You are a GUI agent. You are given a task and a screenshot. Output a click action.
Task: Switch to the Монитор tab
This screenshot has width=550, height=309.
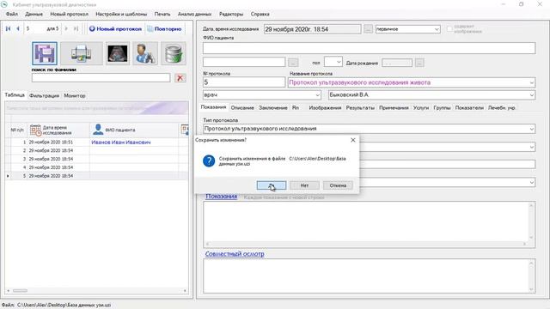[75, 95]
